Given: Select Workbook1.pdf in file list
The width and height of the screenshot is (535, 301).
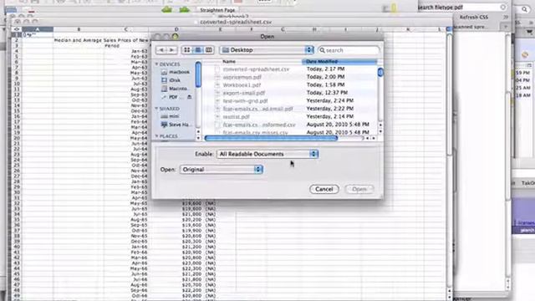Looking at the screenshot, I should 242,85.
